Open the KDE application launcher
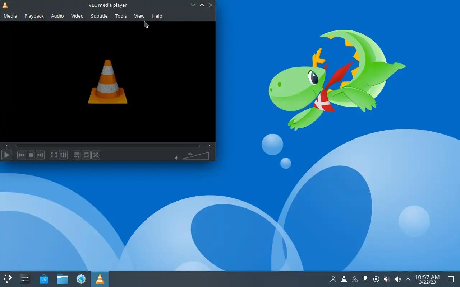 [x=8, y=279]
